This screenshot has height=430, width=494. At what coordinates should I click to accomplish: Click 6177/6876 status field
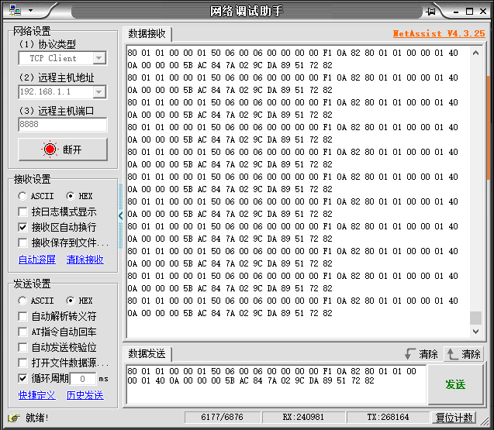(x=222, y=417)
